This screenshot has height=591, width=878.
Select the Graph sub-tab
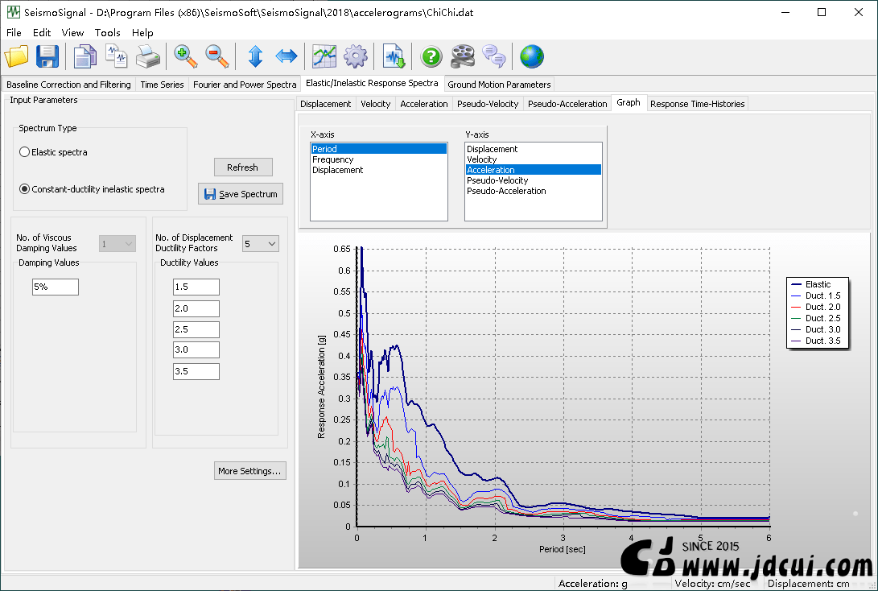point(629,102)
